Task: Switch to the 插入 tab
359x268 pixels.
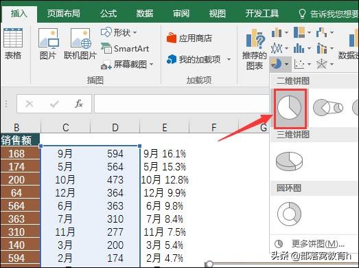Action: point(19,14)
